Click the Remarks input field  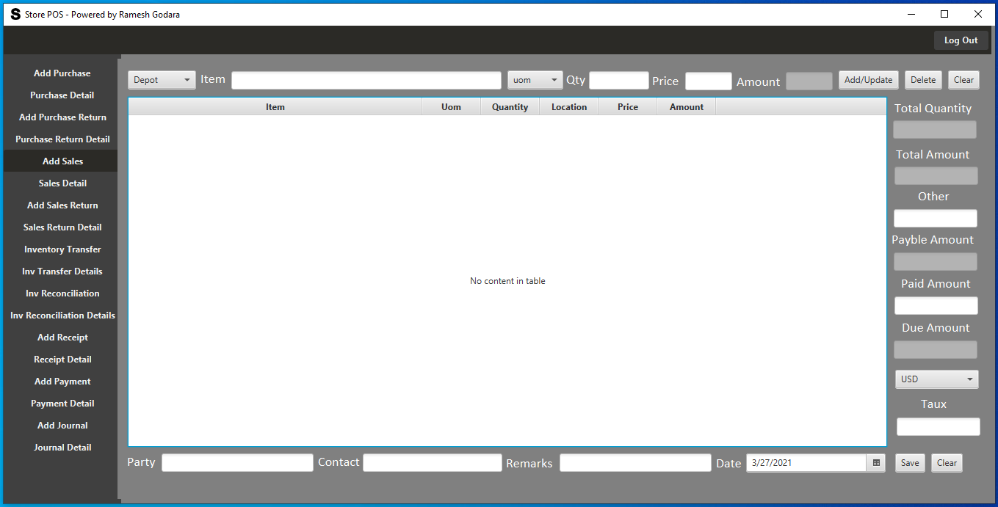coord(635,462)
